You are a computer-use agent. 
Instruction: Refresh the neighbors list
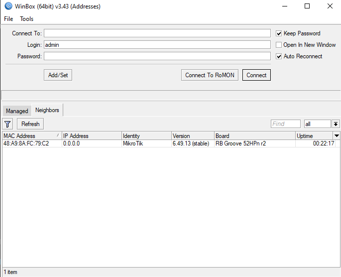point(30,124)
